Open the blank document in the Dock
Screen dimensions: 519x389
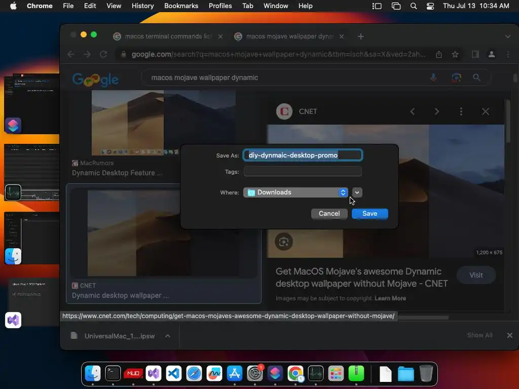[385, 374]
